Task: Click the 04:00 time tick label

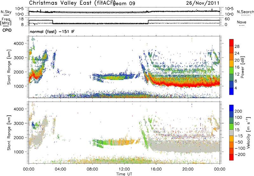Action: pos(61,169)
